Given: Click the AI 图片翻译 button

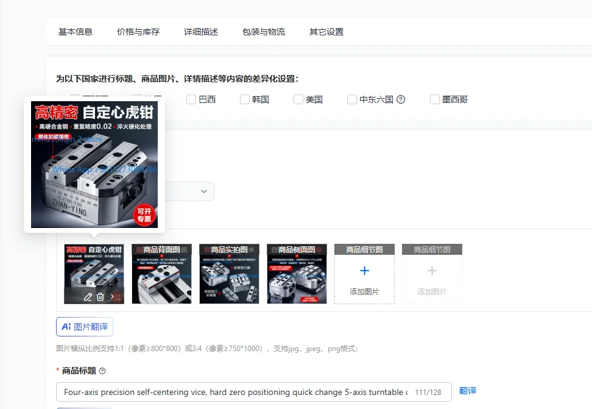Looking at the screenshot, I should coord(85,327).
